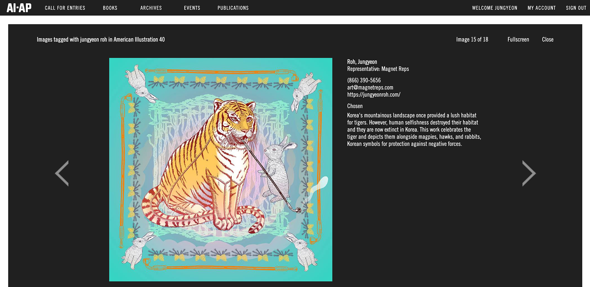Click the Image 15 of 18 counter
This screenshot has height=287, width=590.
pos(472,39)
